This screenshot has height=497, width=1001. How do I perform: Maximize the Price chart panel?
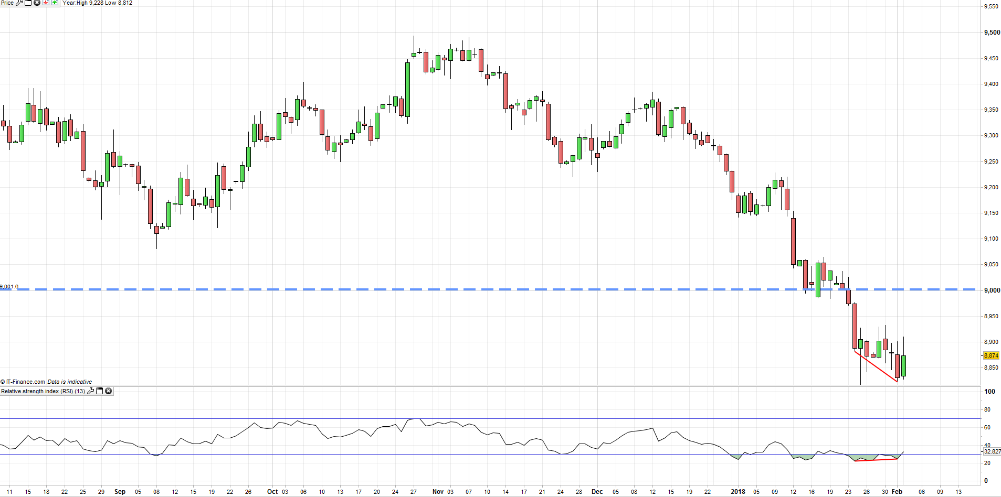(28, 3)
